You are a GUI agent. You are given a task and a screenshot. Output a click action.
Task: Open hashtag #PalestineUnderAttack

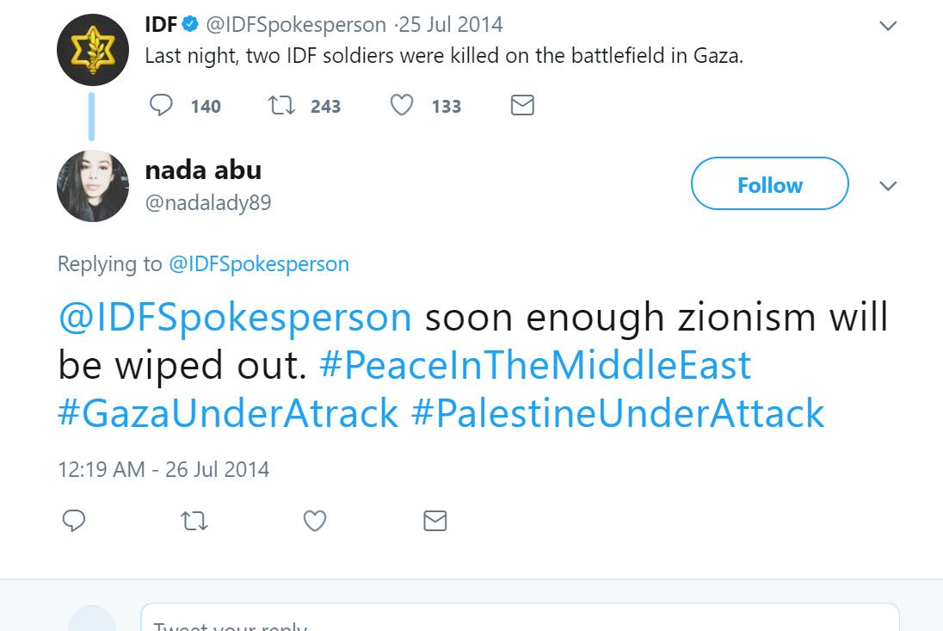pyautogui.click(x=618, y=413)
